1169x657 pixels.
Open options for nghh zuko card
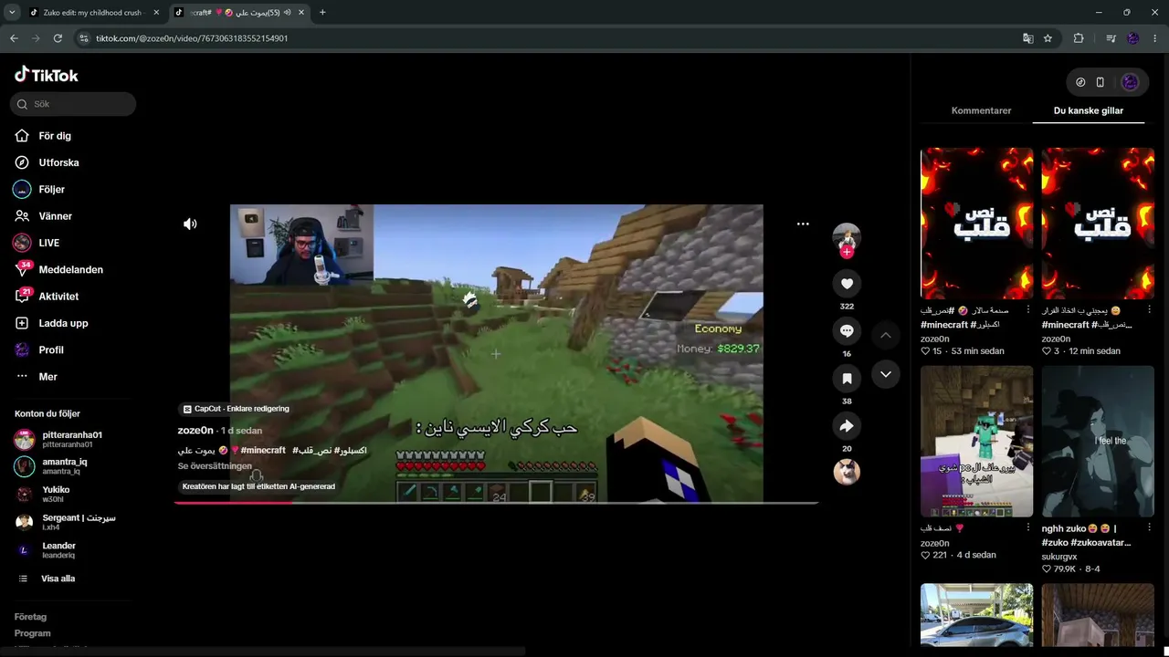click(x=1149, y=527)
